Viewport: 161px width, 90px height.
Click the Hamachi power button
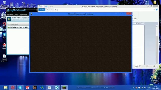click(x=9, y=19)
